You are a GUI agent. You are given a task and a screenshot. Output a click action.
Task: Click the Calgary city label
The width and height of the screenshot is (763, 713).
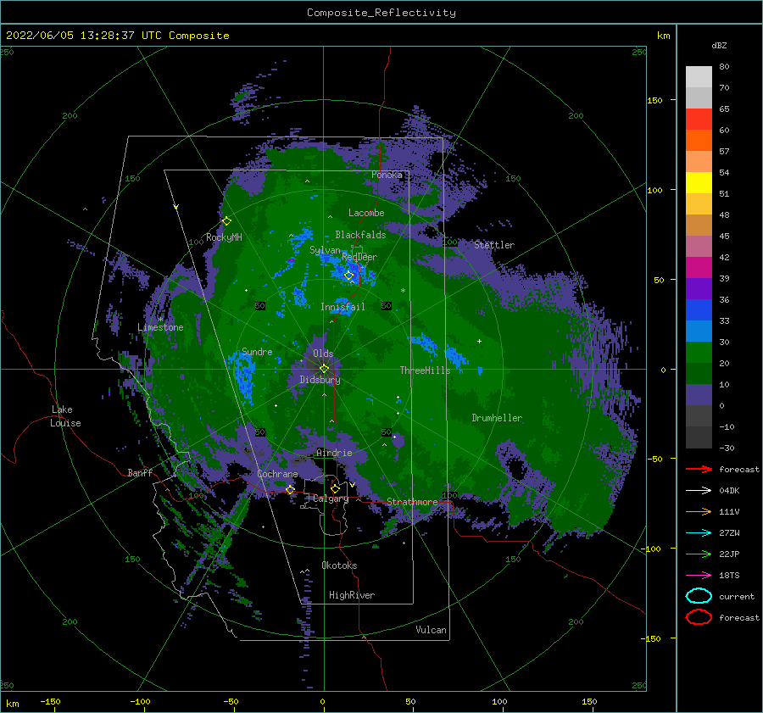[x=331, y=499]
